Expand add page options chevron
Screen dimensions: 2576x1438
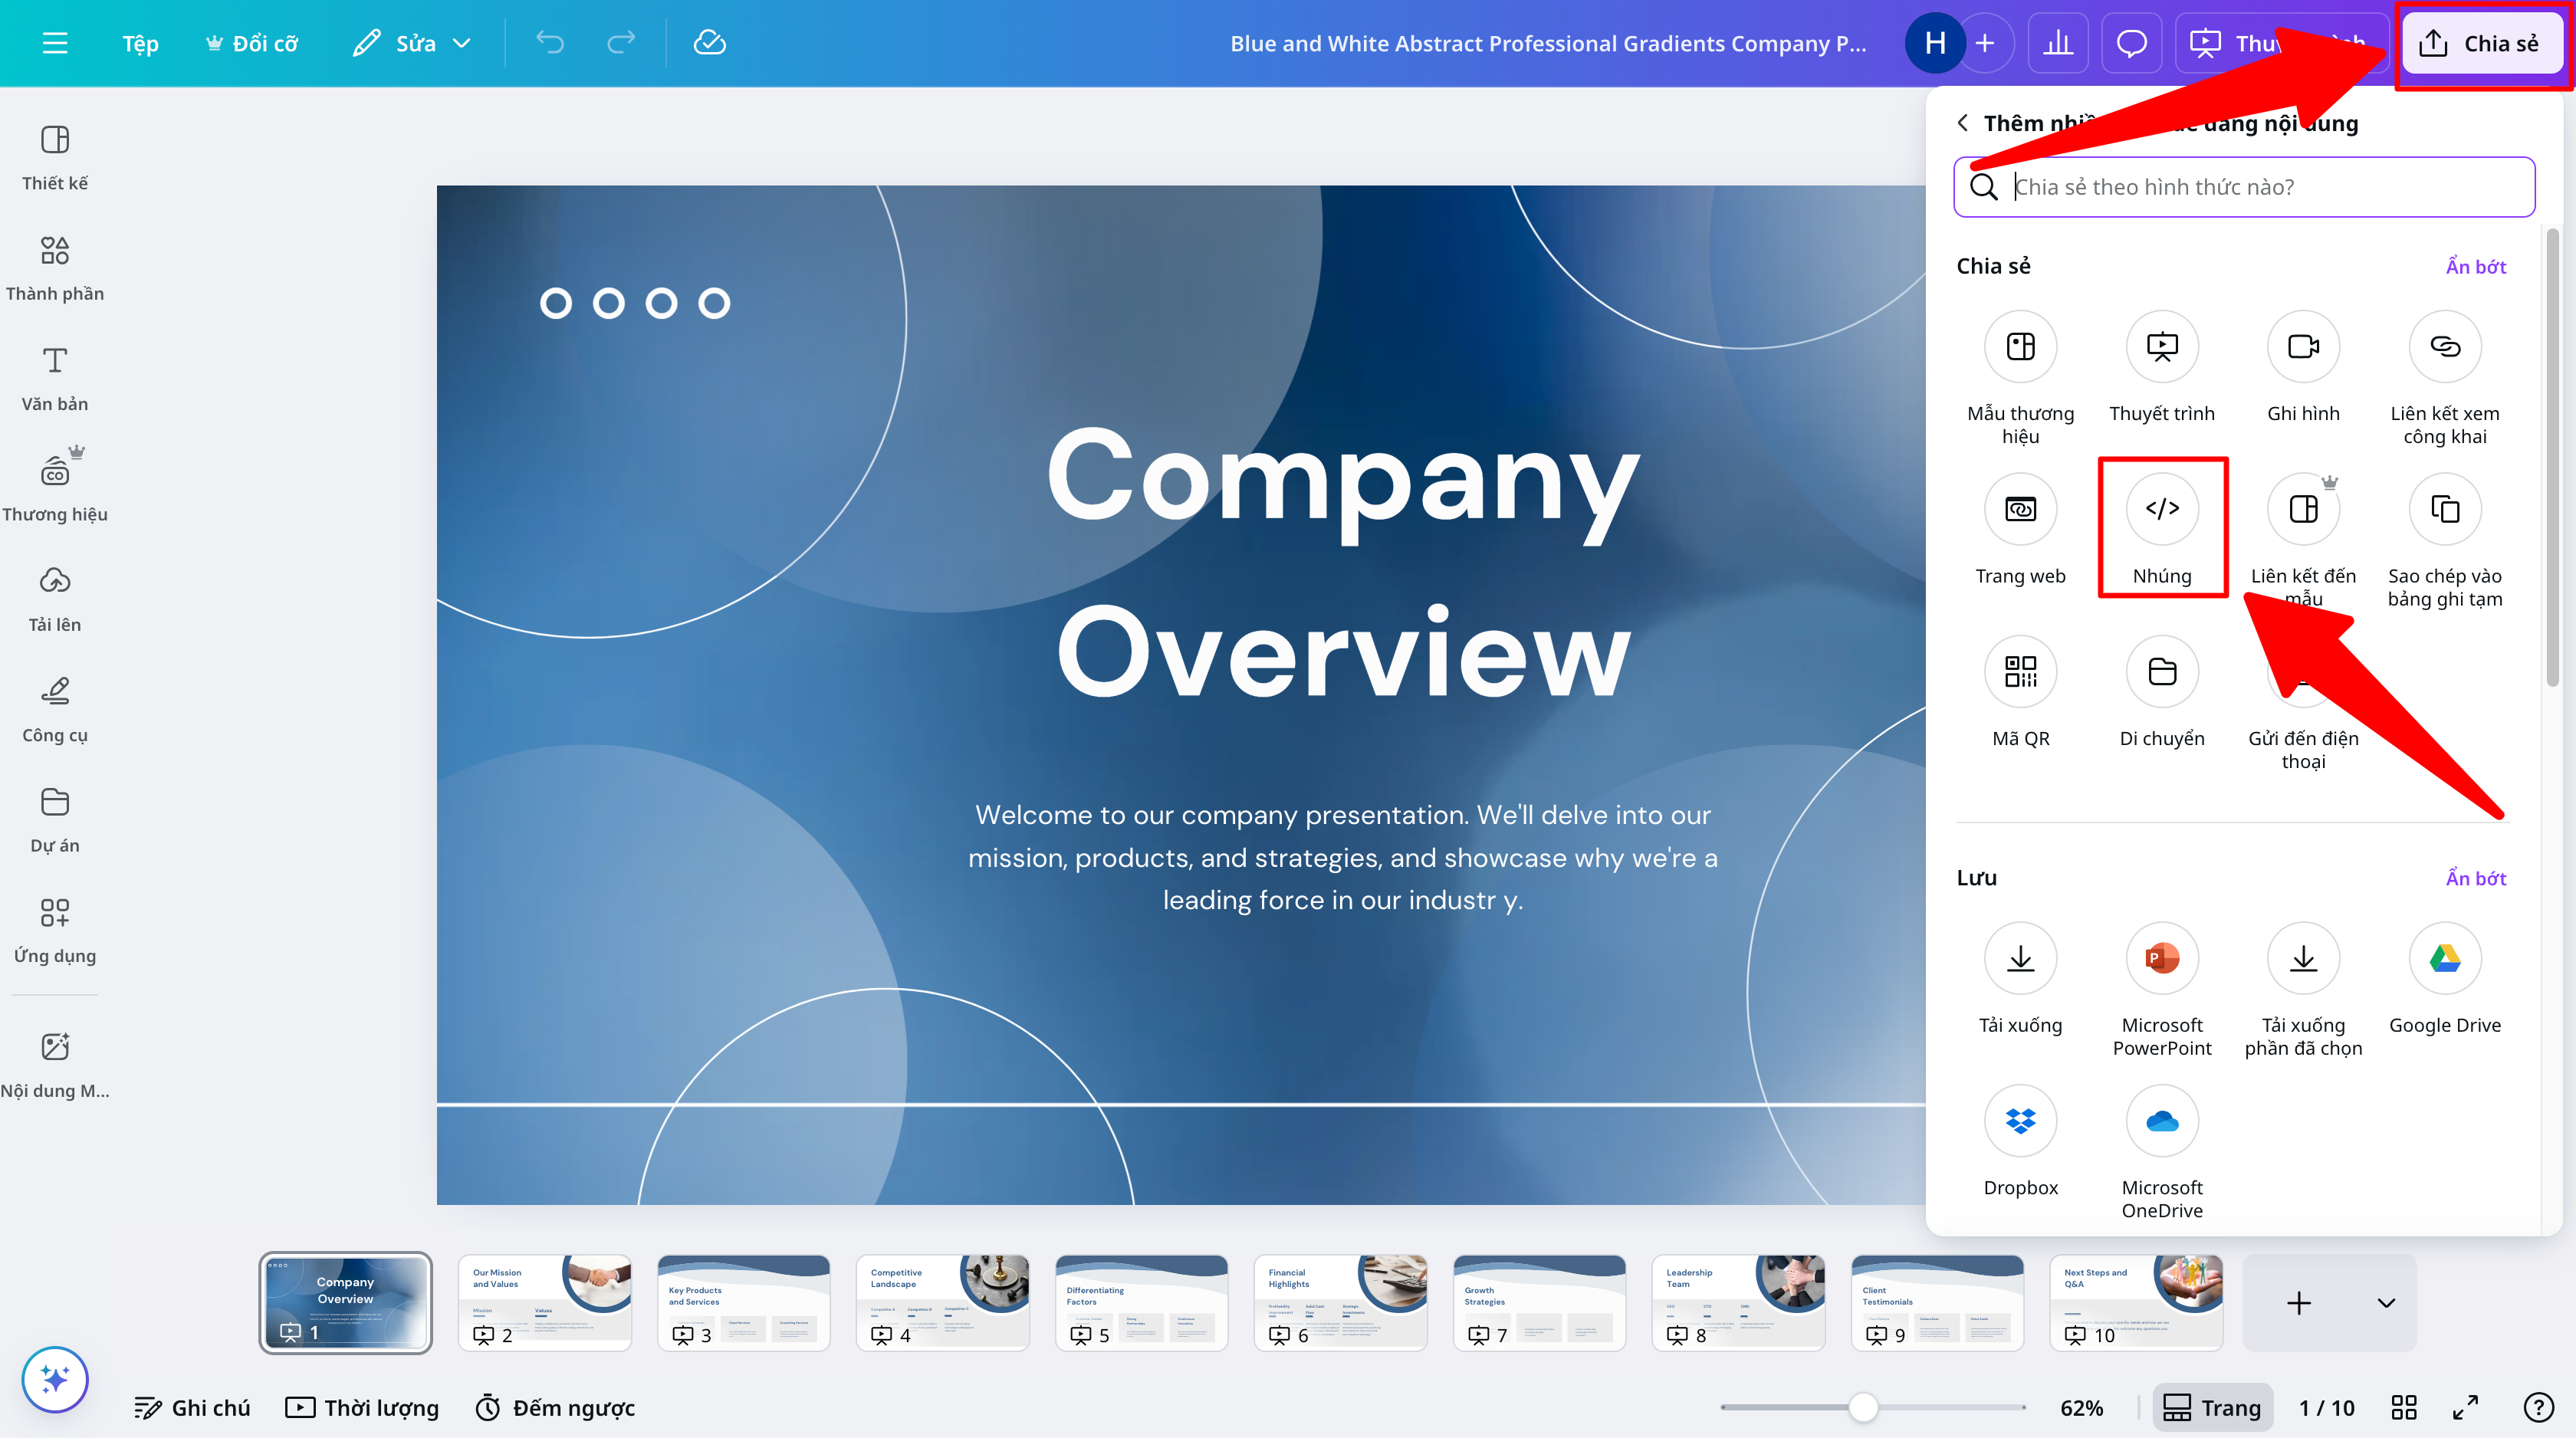(2386, 1302)
